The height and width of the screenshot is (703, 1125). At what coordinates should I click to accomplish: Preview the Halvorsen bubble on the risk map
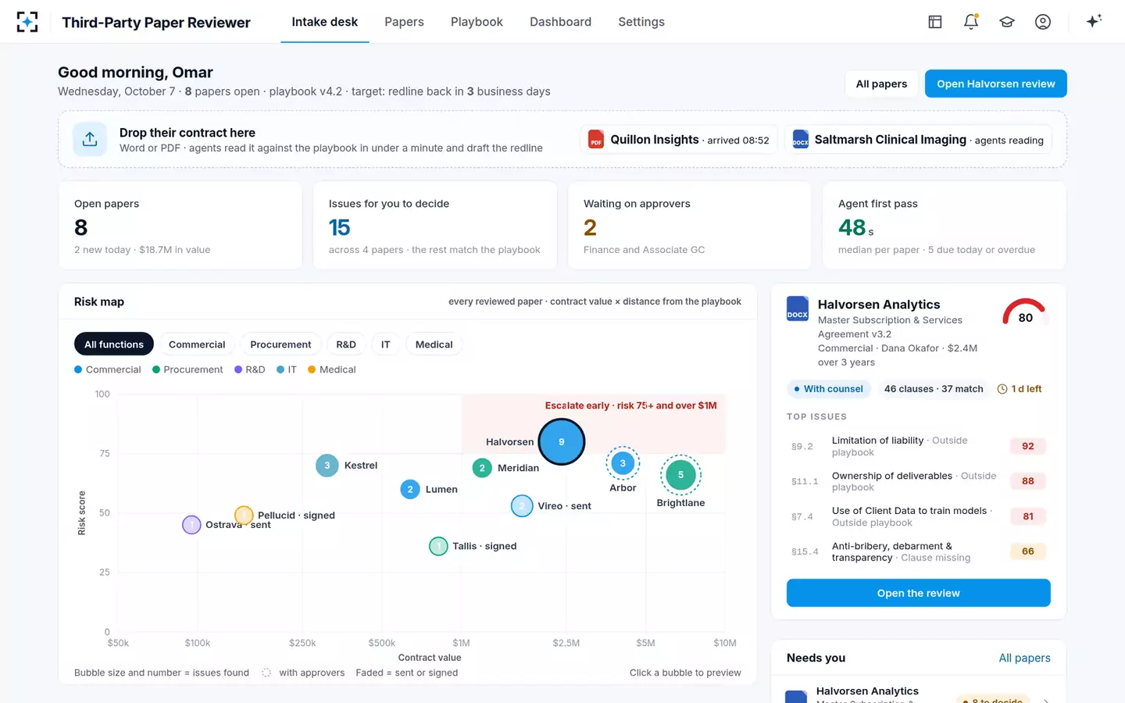pyautogui.click(x=561, y=442)
